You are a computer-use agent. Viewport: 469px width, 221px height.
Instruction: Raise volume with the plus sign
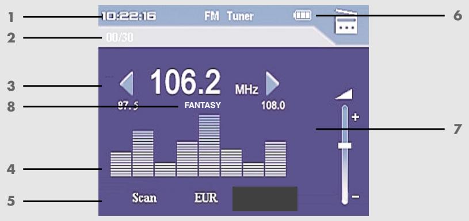tap(355, 117)
